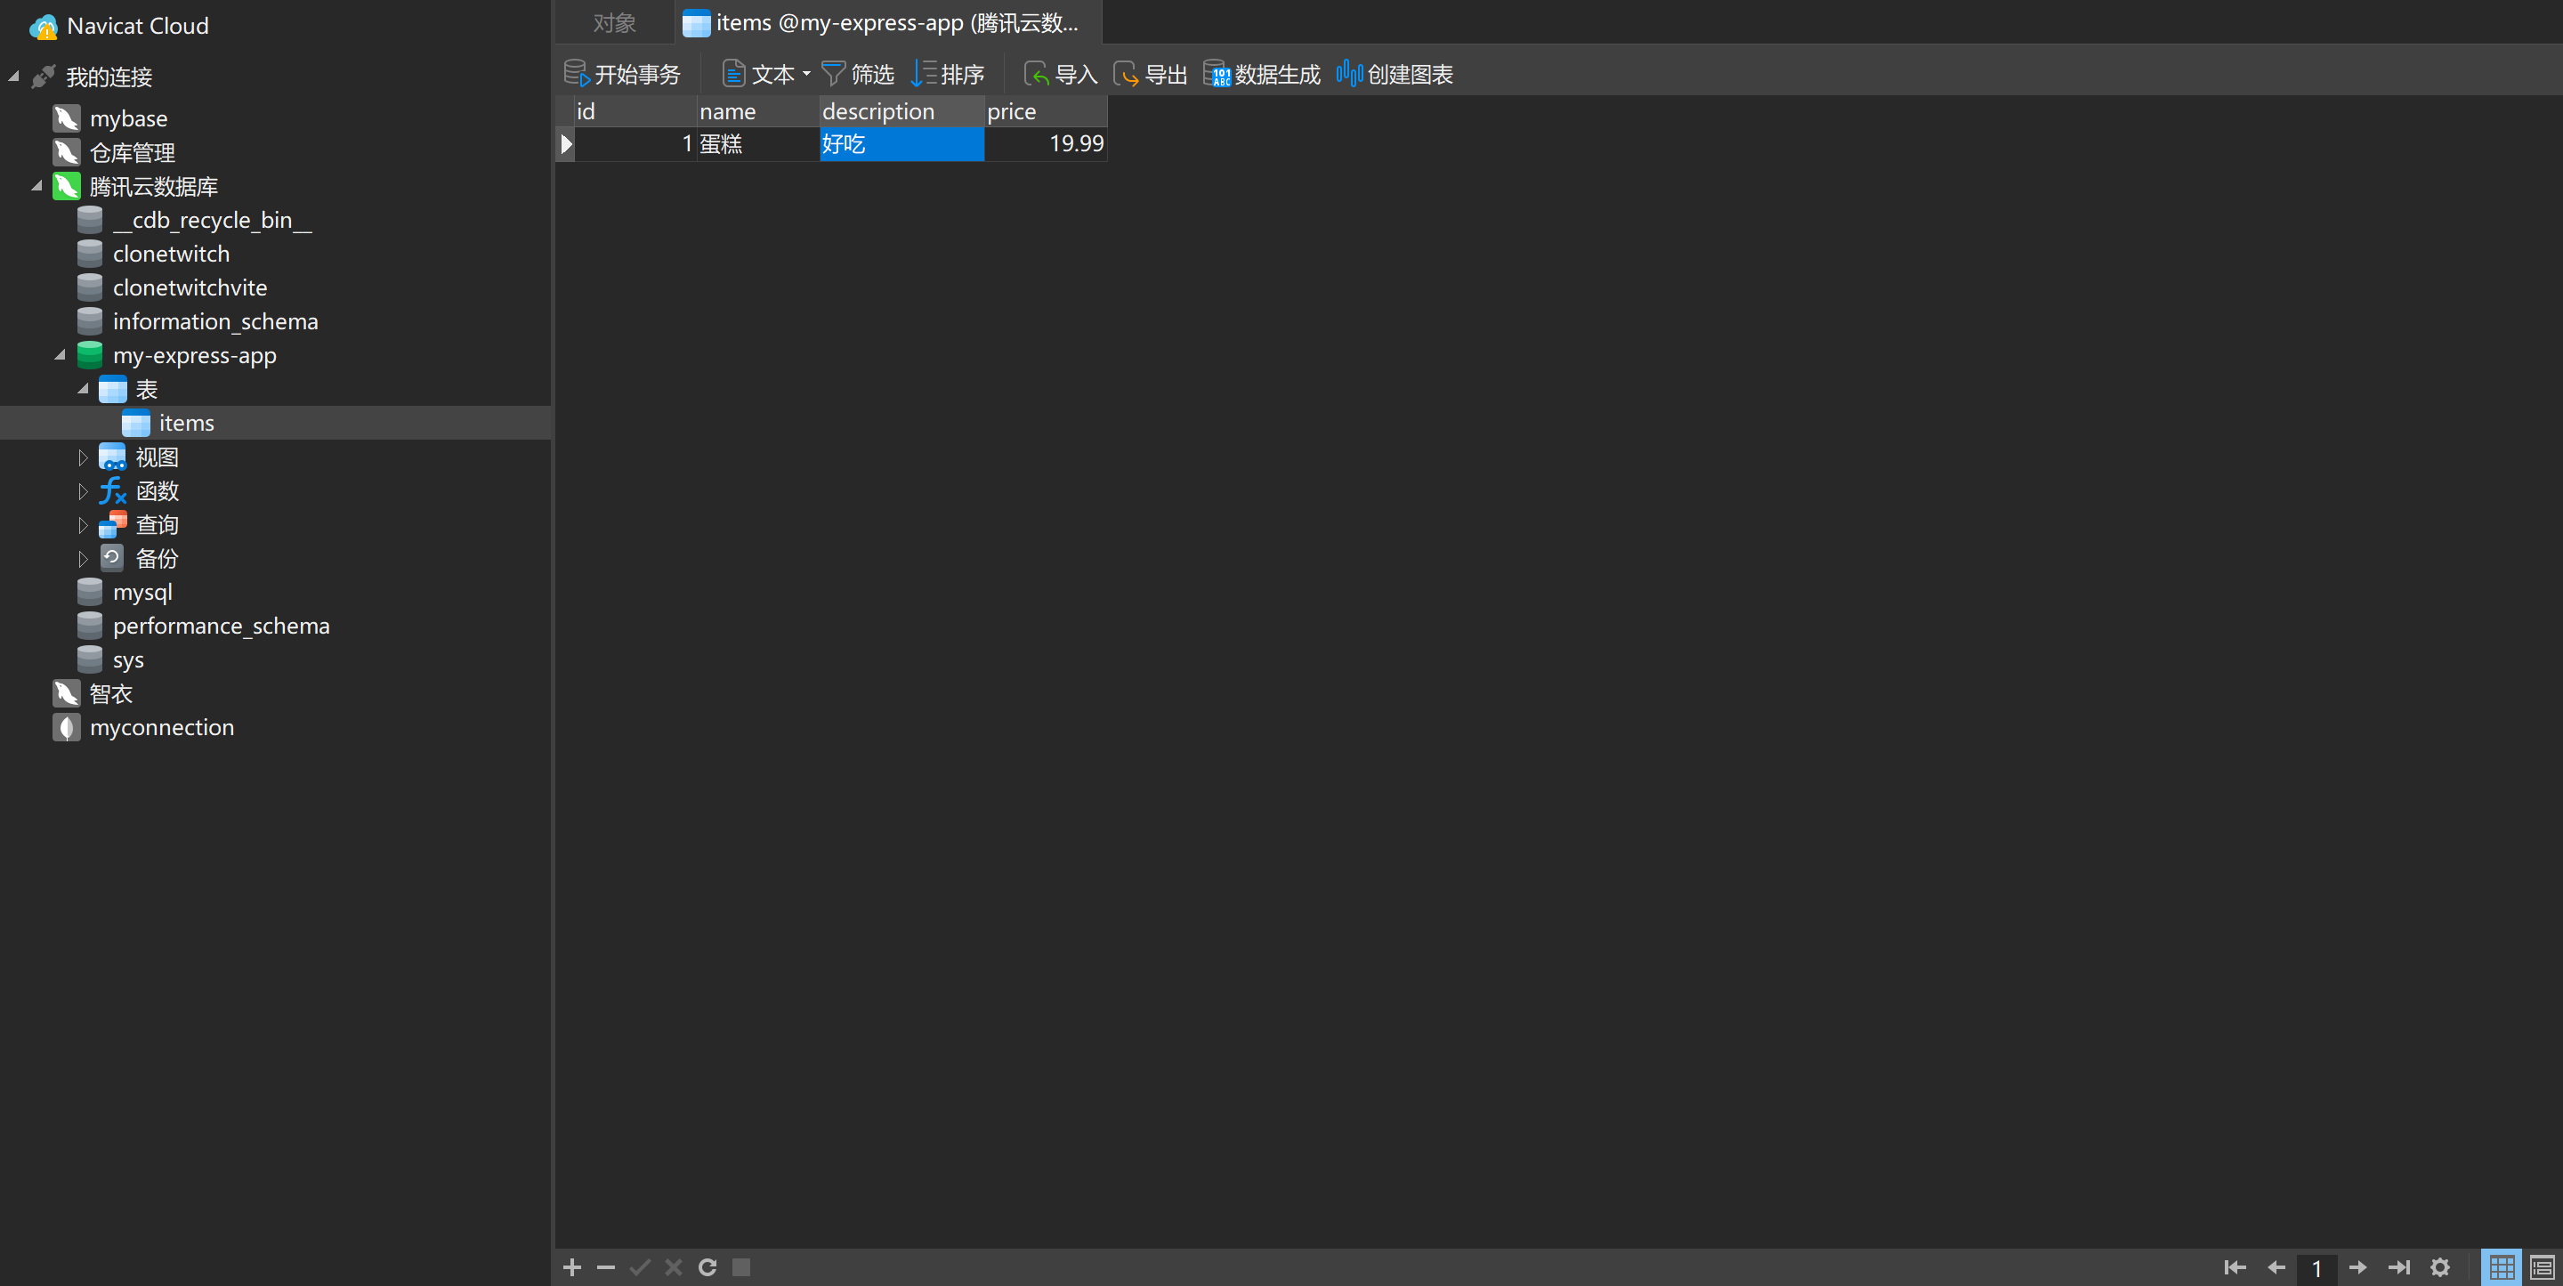Image resolution: width=2563 pixels, height=1286 pixels.
Task: Click the data generation (数据生成) tool
Action: (1262, 74)
